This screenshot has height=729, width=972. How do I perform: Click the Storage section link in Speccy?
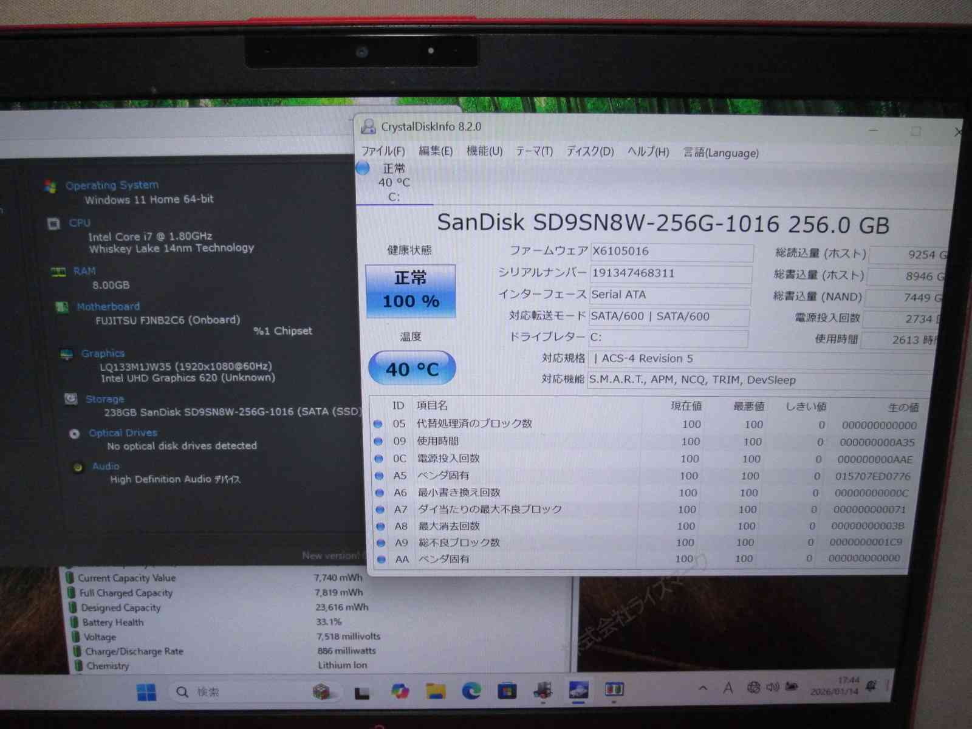[x=104, y=399]
